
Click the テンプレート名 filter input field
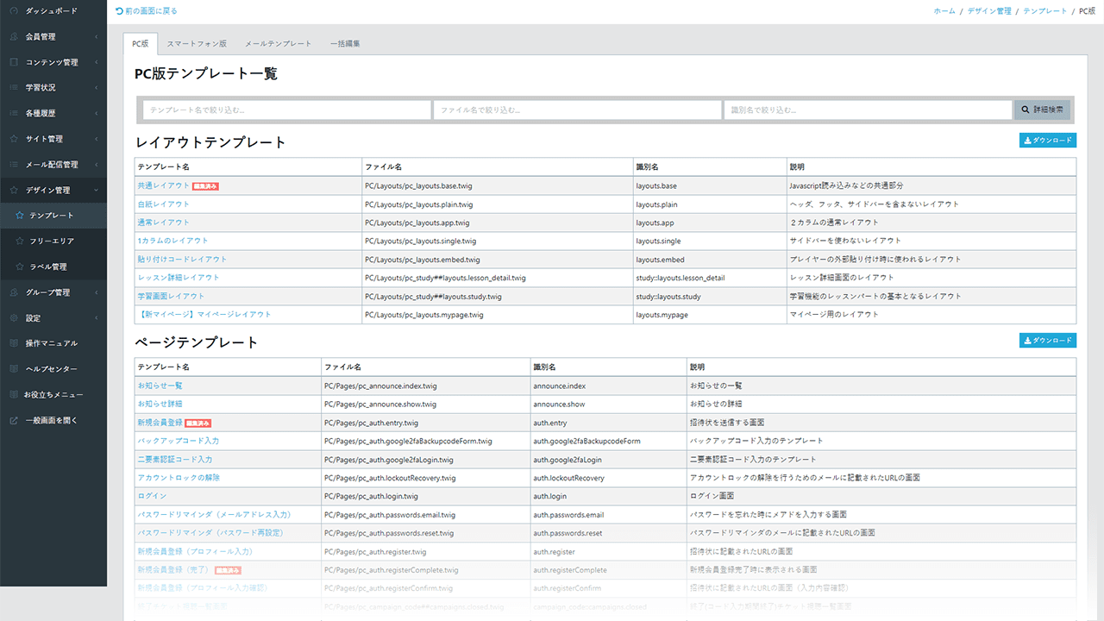286,110
